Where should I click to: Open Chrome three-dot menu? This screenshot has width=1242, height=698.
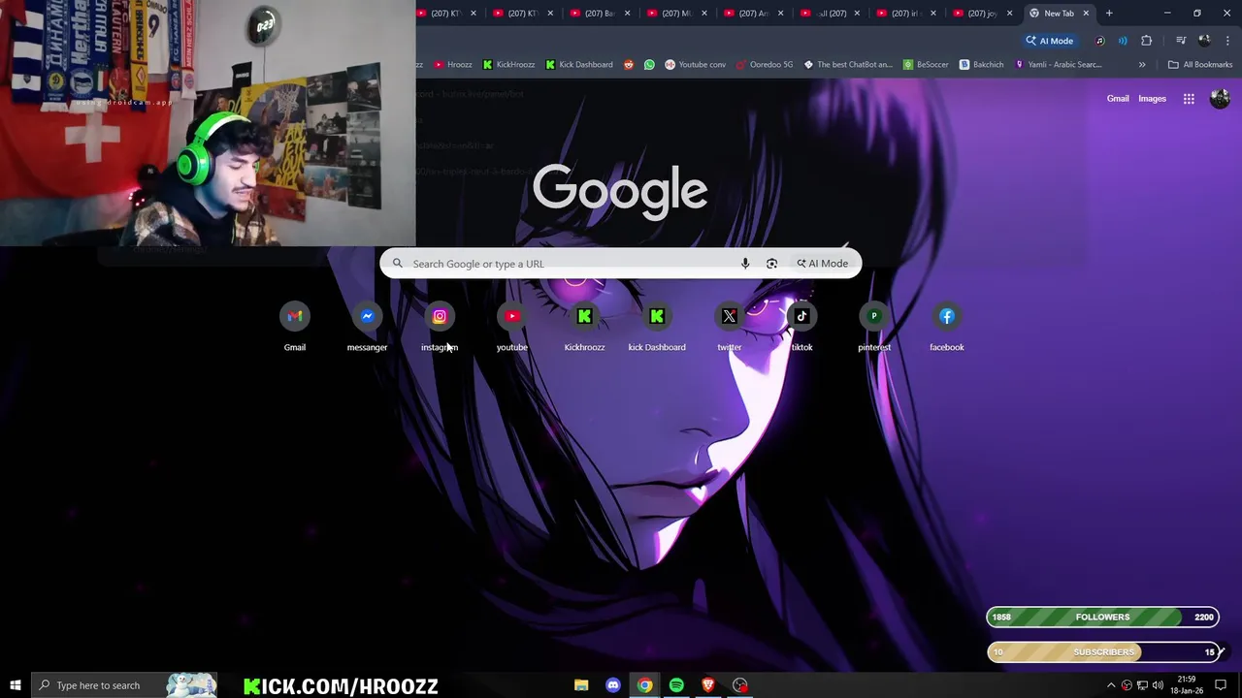pyautogui.click(x=1227, y=41)
